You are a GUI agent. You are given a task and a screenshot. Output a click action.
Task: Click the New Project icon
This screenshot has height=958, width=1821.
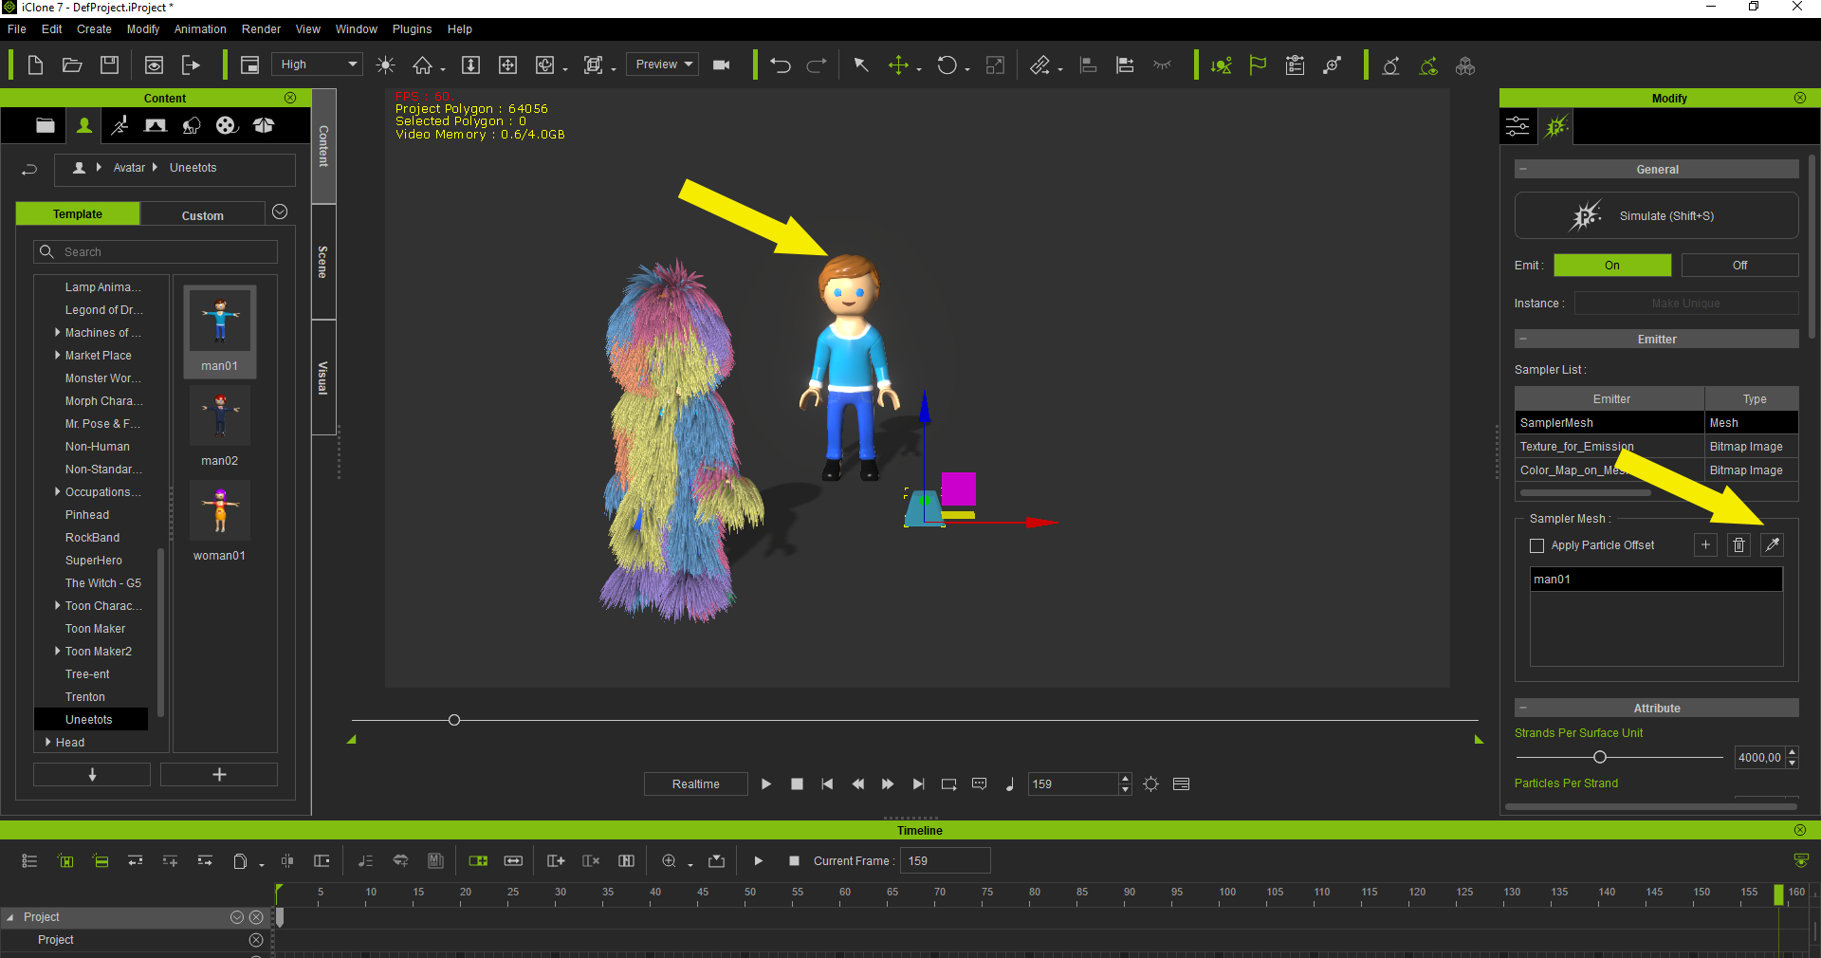coord(35,65)
